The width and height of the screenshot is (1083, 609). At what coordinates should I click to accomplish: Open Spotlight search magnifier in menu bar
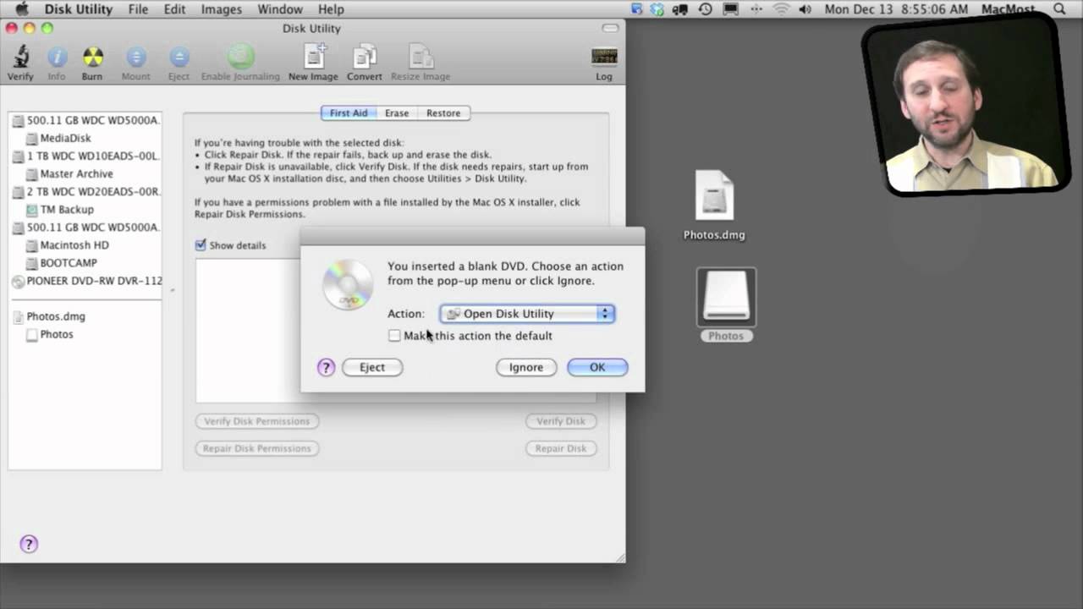coord(1060,9)
